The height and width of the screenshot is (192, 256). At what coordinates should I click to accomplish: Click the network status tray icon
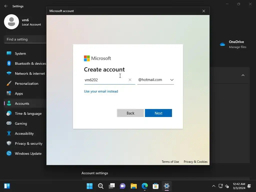pos(220,186)
